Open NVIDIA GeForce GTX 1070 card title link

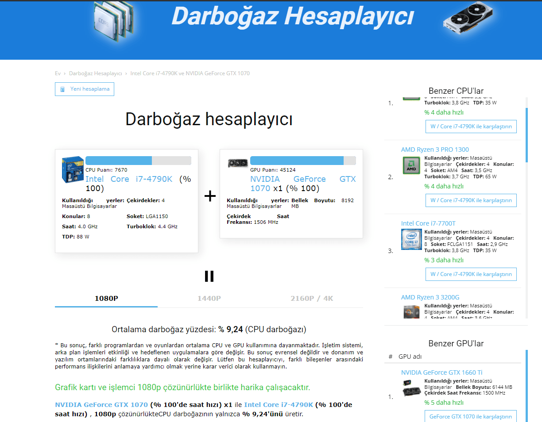pos(303,184)
